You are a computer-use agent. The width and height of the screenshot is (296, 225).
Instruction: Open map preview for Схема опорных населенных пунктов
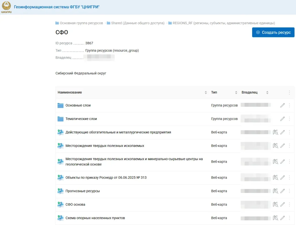tap(275, 218)
